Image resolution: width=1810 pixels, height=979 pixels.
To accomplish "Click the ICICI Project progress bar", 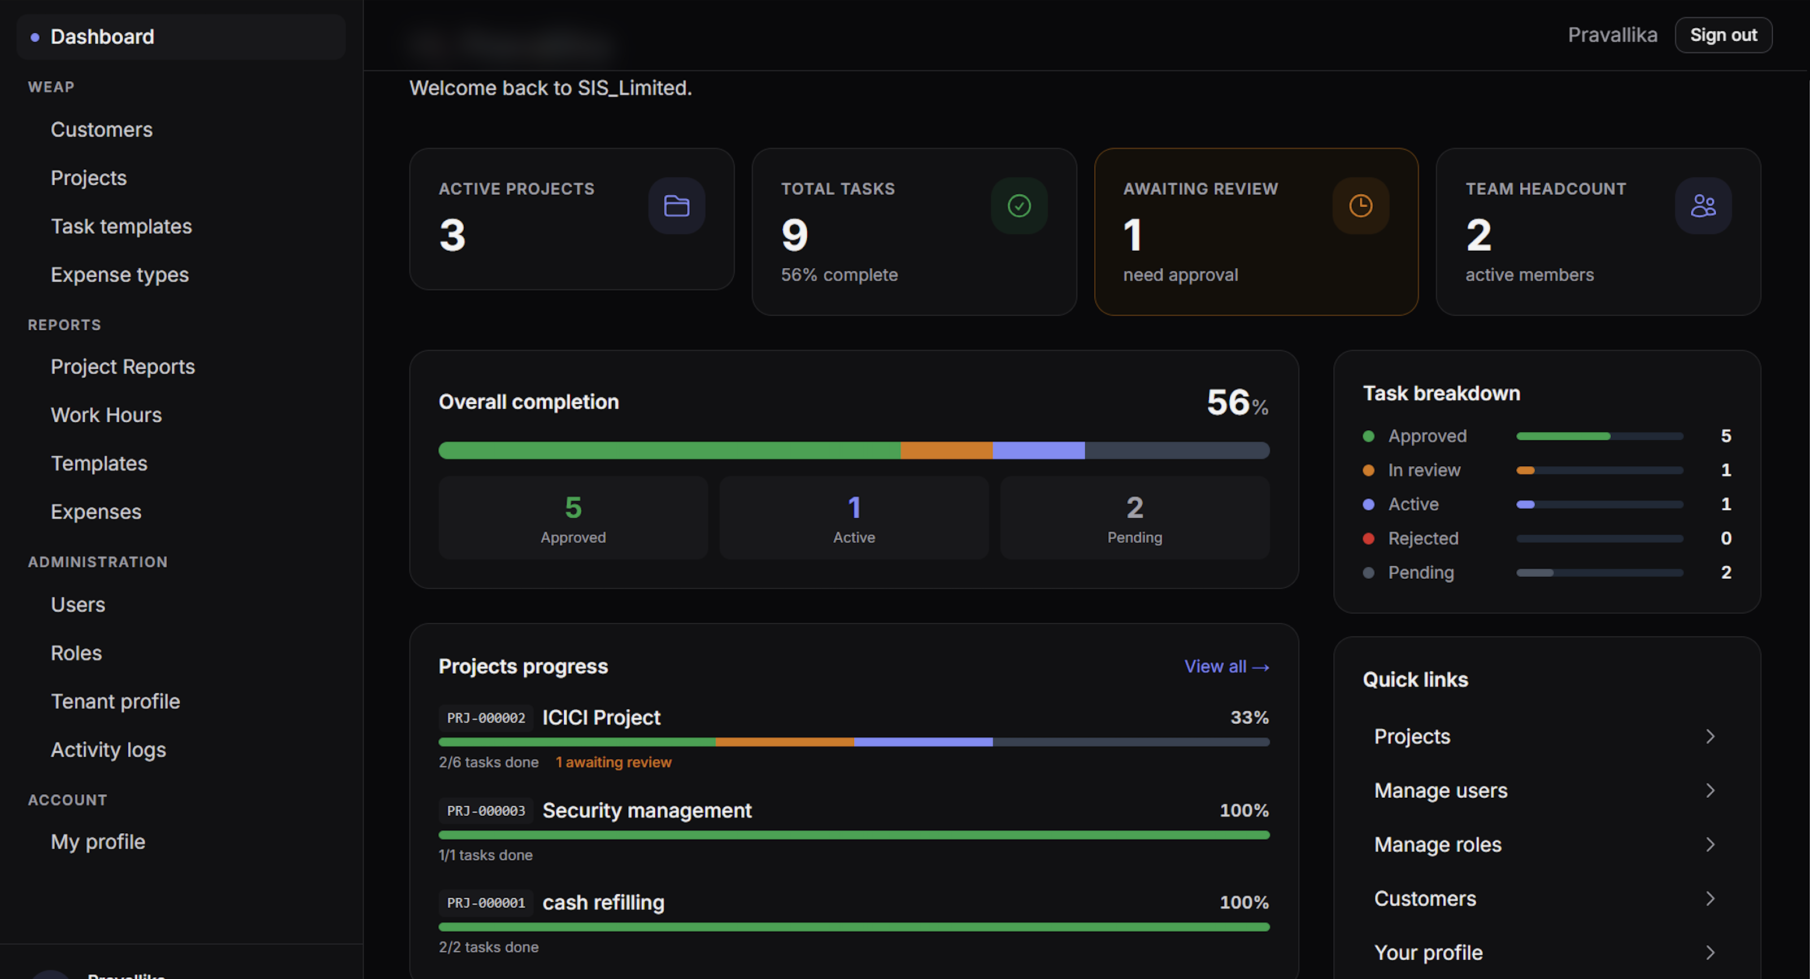I will 854,742.
